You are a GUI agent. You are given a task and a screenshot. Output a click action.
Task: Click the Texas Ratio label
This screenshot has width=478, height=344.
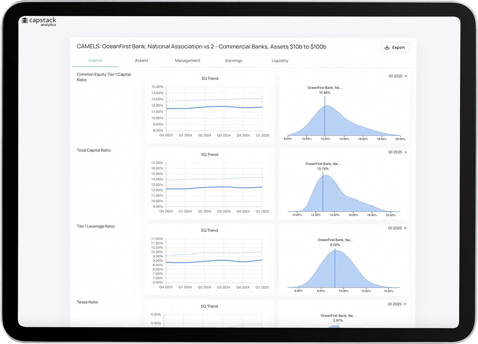(x=87, y=302)
